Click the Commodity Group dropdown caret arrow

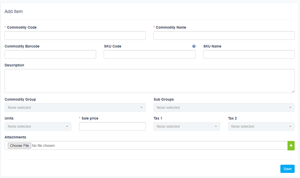pos(141,108)
